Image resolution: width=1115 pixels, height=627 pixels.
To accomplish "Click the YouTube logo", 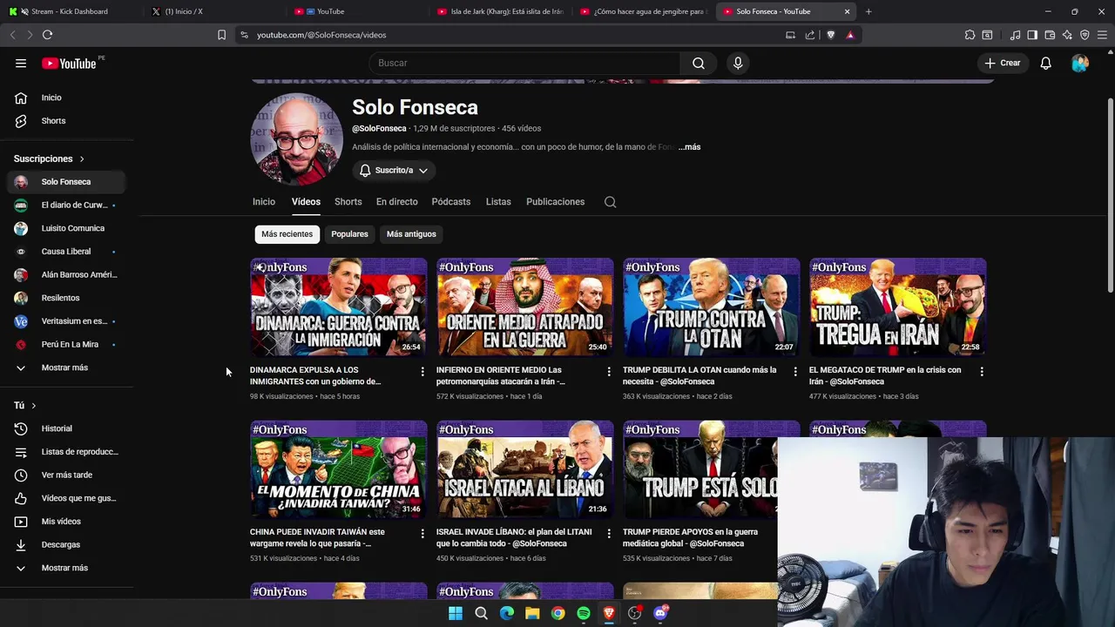I will pos(69,63).
